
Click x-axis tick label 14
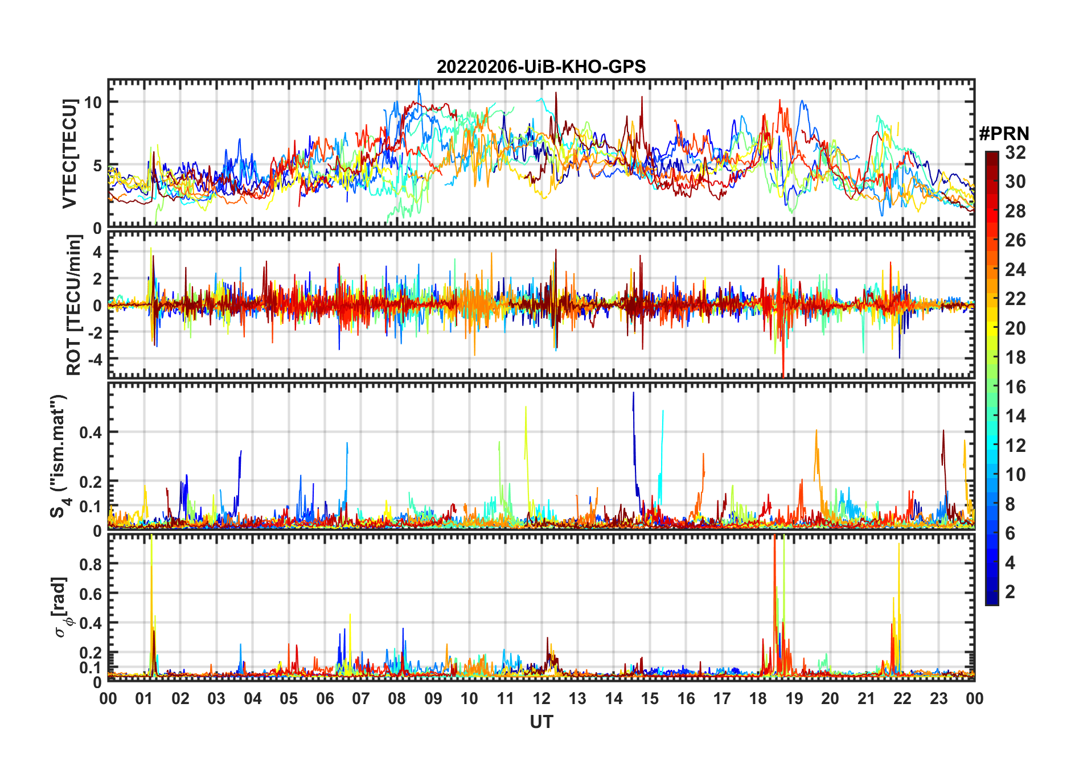pos(614,698)
